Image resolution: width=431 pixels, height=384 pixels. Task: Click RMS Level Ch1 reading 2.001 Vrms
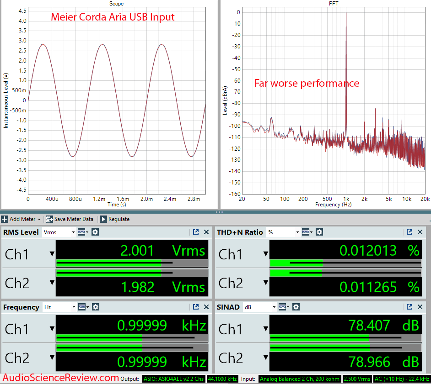(163, 251)
